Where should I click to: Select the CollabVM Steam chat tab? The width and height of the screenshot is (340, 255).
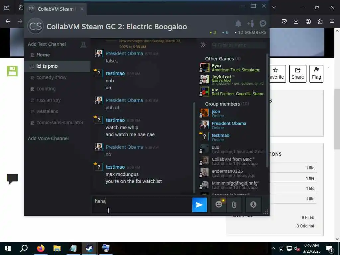click(x=55, y=9)
